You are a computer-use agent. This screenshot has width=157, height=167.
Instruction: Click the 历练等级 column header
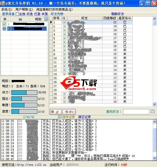110,18
